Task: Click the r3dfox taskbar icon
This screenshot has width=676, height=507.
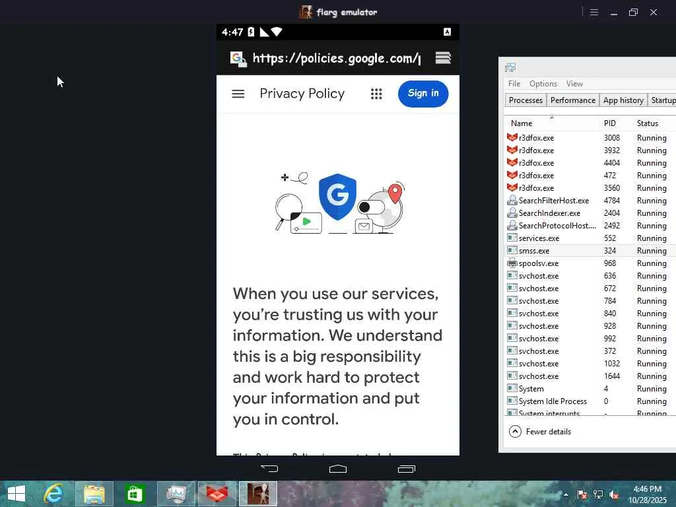Action: [x=217, y=494]
